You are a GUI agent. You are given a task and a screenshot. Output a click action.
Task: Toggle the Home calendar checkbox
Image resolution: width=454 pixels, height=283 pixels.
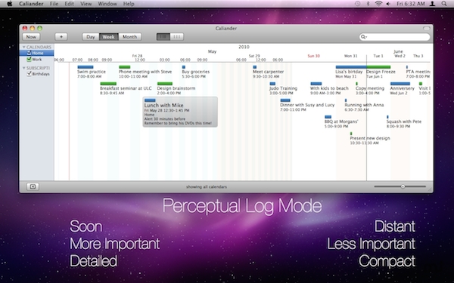(29, 53)
